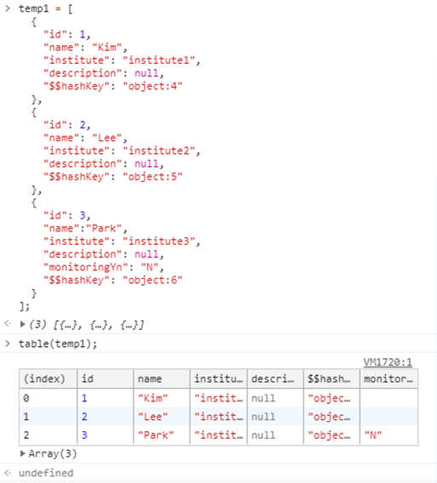Click the monitor… column header
Viewport: 437px width, 483px height.
coord(389,378)
